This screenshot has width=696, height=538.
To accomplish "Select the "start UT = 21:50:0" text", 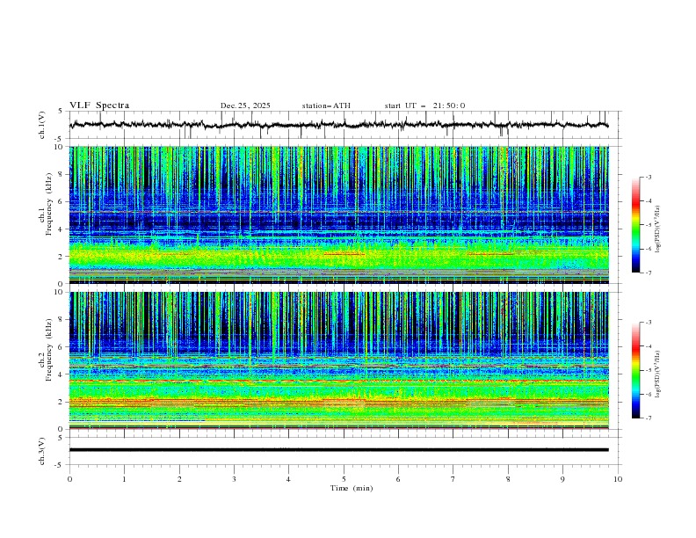I will (424, 105).
